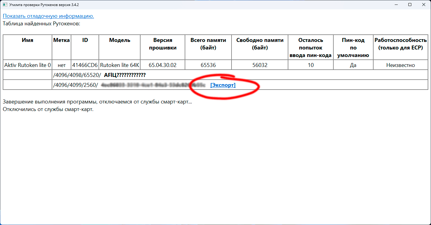The height and width of the screenshot is (225, 431).
Task: Click the path /4096/4099/2560/ entry
Action: [76, 85]
